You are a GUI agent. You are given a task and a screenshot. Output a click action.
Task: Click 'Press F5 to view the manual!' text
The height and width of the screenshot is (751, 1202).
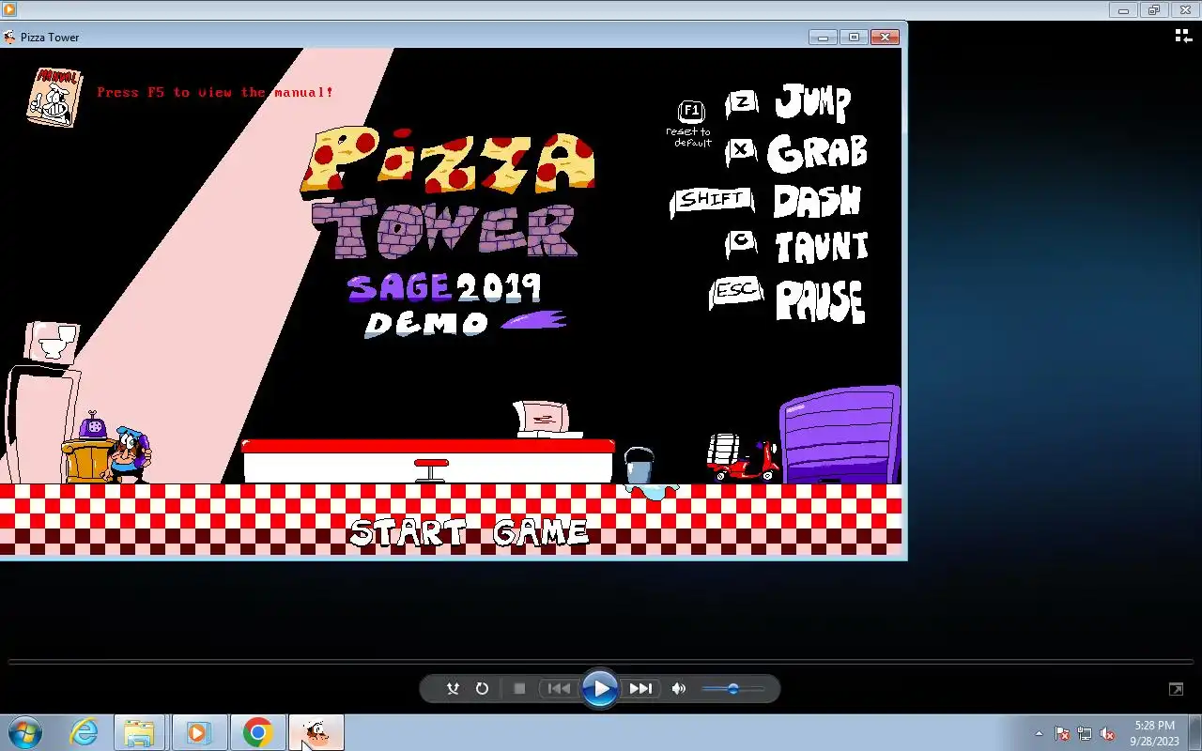pos(215,92)
